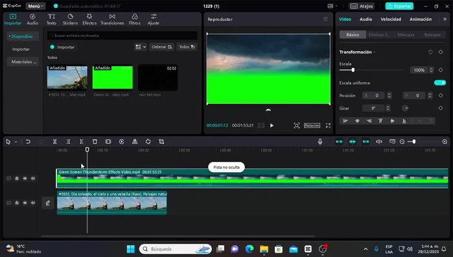Toggle preview axis icon
The width and height of the screenshot is (453, 257).
tap(379, 142)
